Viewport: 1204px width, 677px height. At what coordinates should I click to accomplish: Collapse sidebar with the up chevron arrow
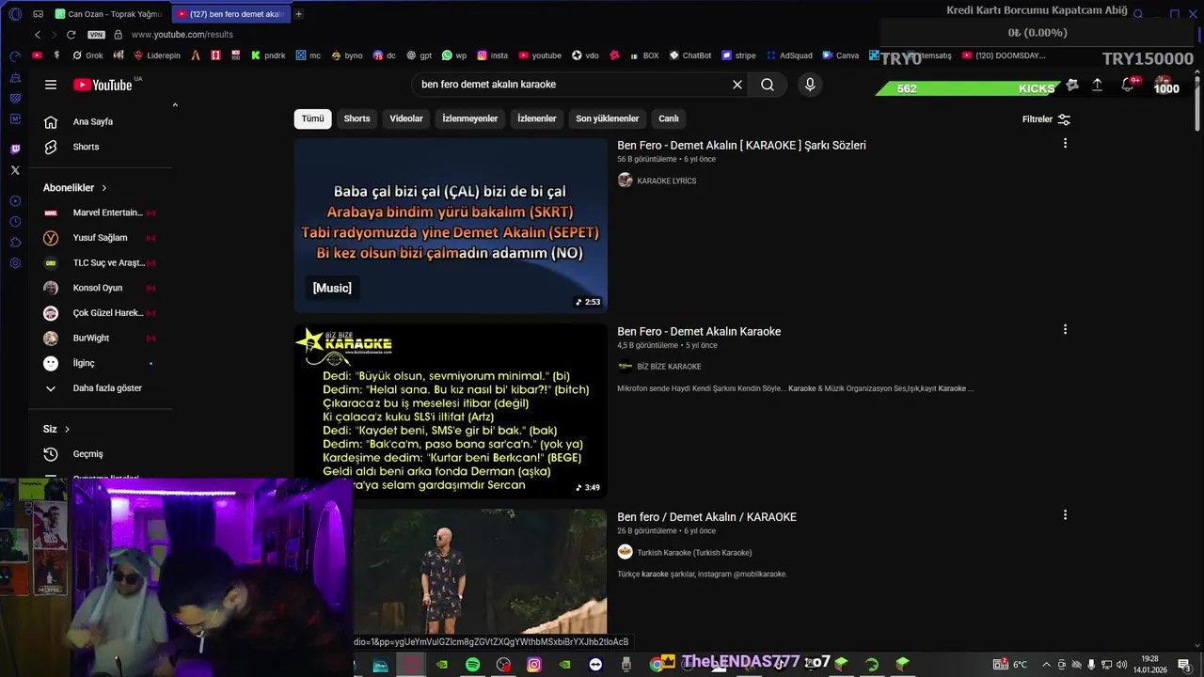tap(175, 105)
